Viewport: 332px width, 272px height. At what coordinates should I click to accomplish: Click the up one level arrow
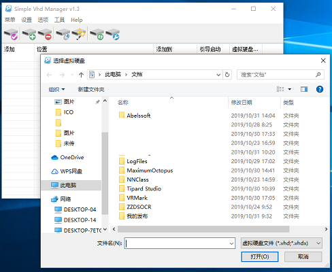pos(81,75)
